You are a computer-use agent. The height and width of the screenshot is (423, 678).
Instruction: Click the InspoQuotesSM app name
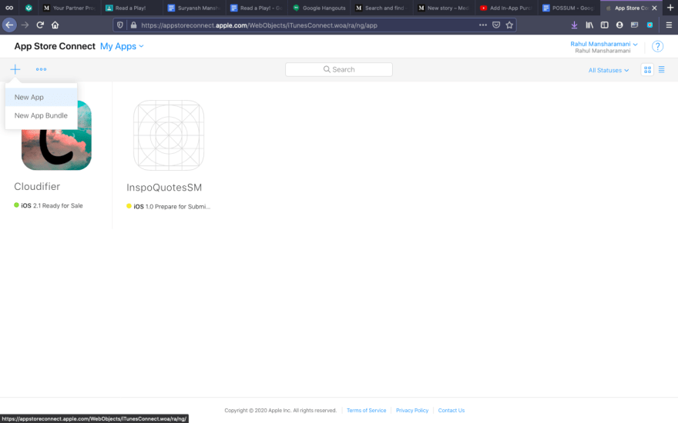164,188
